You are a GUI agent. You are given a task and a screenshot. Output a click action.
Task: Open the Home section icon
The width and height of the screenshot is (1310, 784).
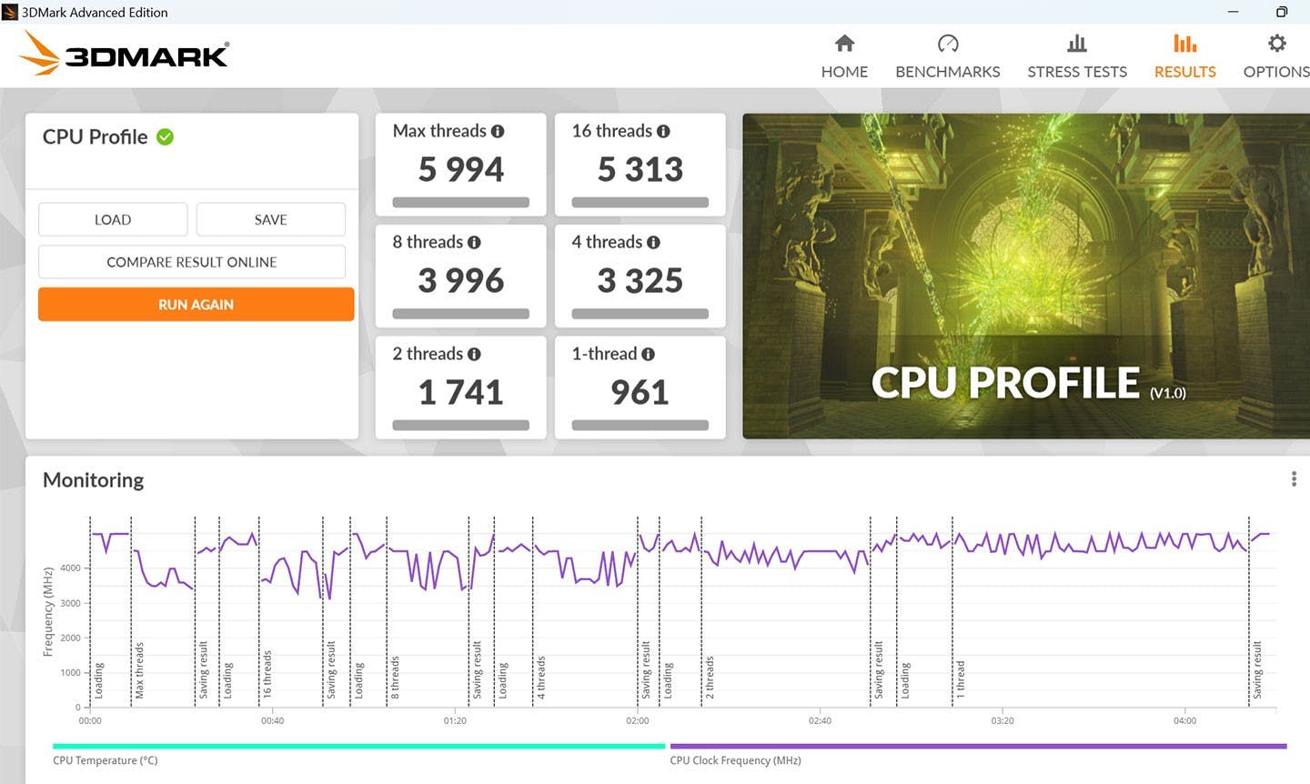tap(844, 43)
